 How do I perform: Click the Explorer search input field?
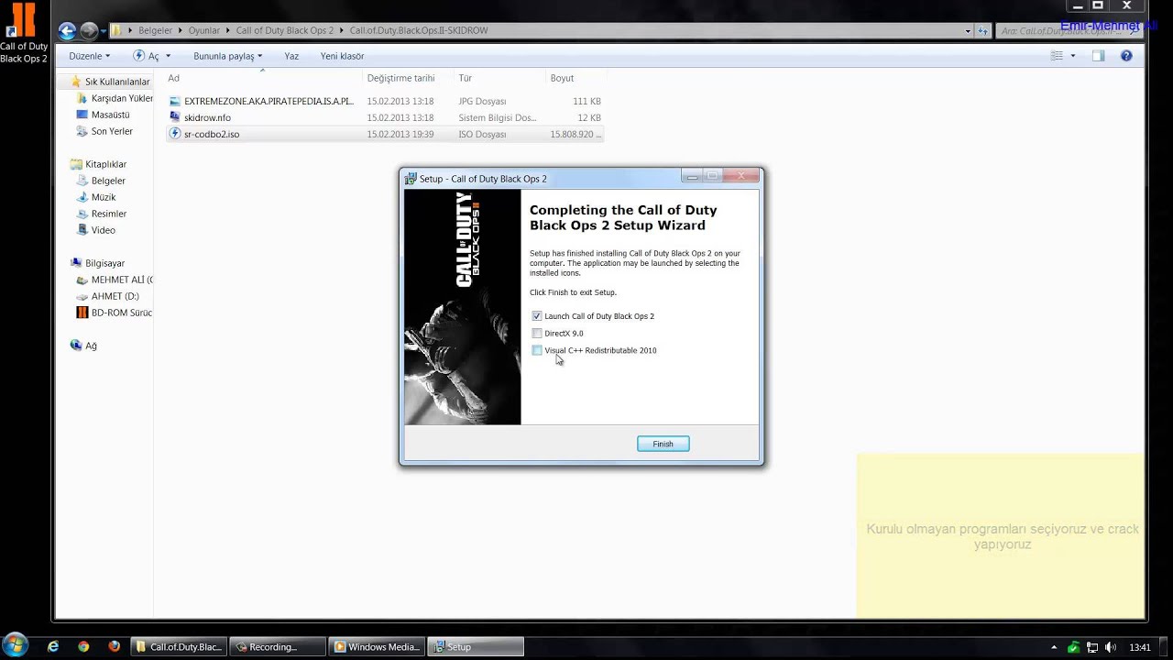[x=1069, y=31]
